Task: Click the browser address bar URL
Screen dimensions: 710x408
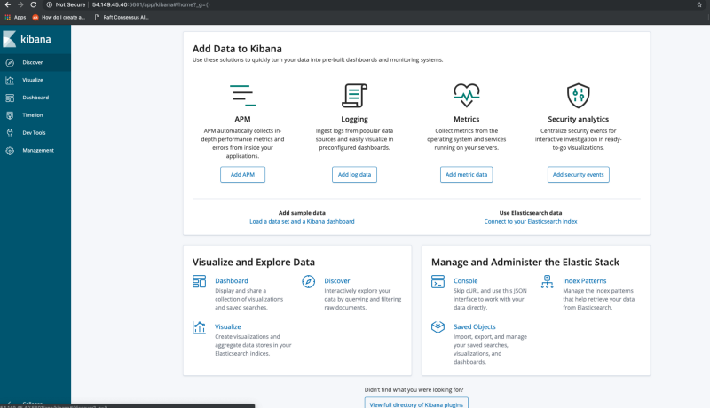Action: [x=151, y=4]
